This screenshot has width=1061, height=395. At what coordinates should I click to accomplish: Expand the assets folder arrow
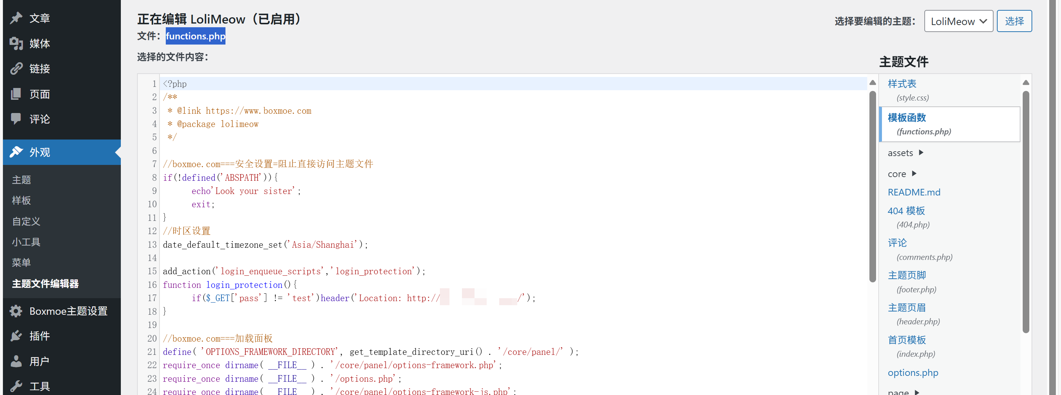(921, 153)
